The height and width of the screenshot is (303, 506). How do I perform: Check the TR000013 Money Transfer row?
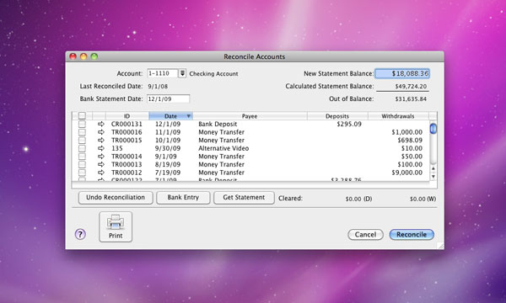83,164
